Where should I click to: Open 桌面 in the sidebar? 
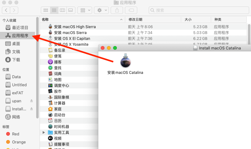click(17, 44)
